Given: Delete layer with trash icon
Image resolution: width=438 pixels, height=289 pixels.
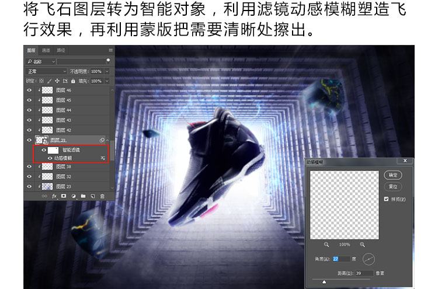Looking at the screenshot, I should 102,196.
